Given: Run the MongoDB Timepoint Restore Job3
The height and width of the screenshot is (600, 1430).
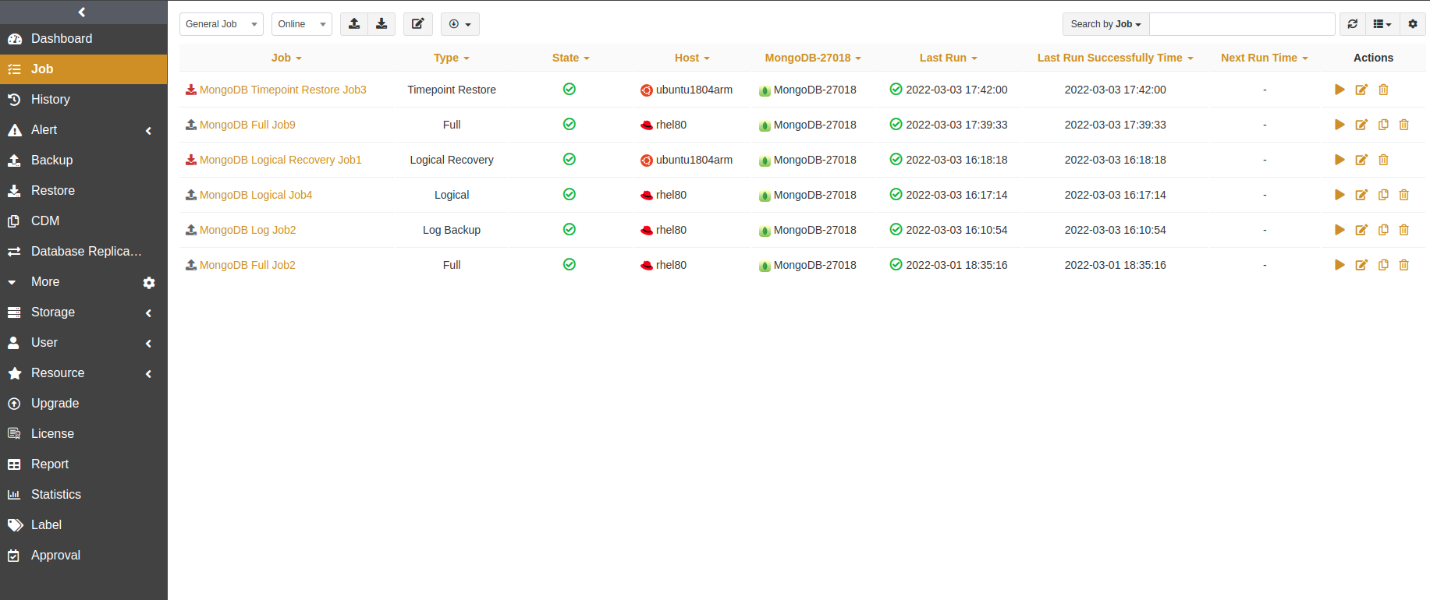Looking at the screenshot, I should coord(1340,90).
